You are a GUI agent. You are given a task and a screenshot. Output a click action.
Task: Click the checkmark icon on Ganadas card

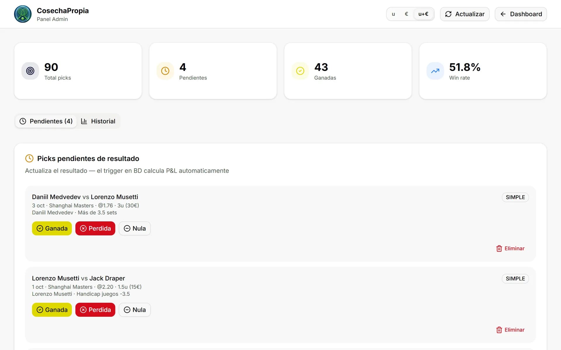[x=300, y=71]
